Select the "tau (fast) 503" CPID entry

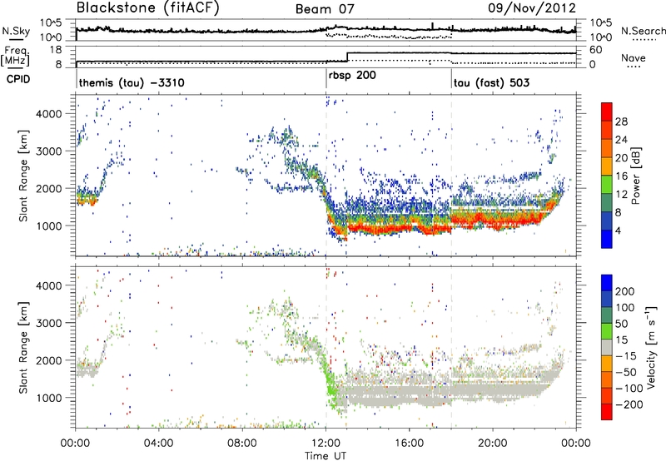(x=491, y=82)
